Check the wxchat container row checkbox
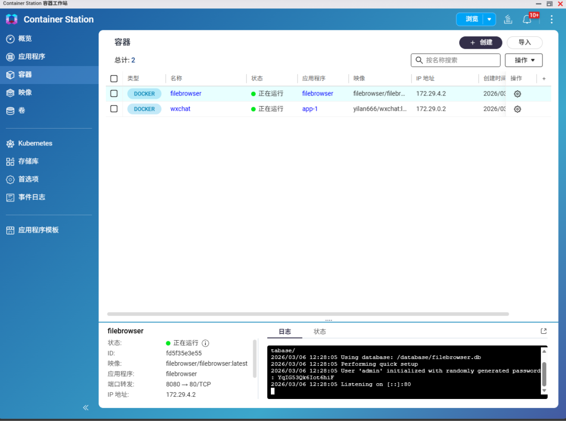The width and height of the screenshot is (566, 421). 114,109
